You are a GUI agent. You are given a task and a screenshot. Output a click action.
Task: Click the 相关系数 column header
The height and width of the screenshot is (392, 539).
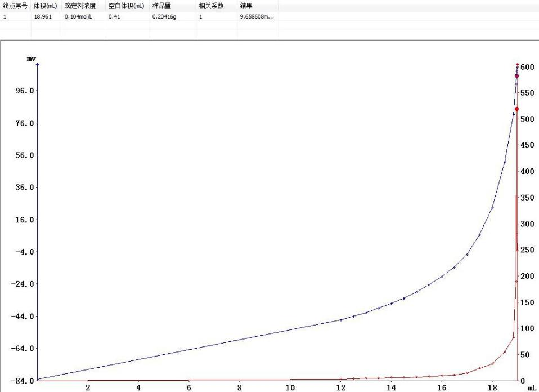(x=211, y=5)
